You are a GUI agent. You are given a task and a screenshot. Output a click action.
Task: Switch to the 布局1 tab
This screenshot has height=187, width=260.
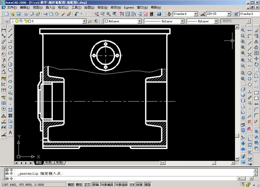coord(48,162)
